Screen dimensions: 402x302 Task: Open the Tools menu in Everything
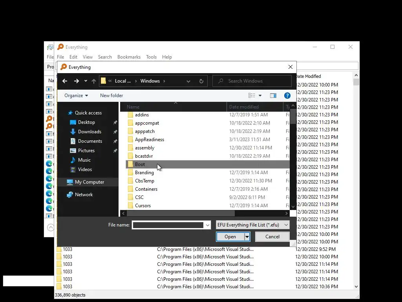point(151,57)
